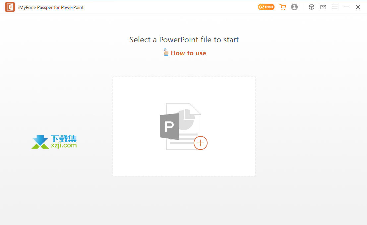Click the 'iMyFone Passper for PowerPoint' title text

pos(51,7)
